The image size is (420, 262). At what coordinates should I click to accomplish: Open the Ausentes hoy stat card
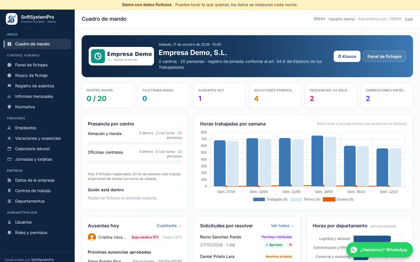click(219, 95)
